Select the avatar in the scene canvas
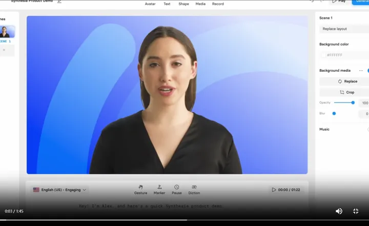Screen dimensions: 369x226 pyautogui.click(x=166, y=100)
